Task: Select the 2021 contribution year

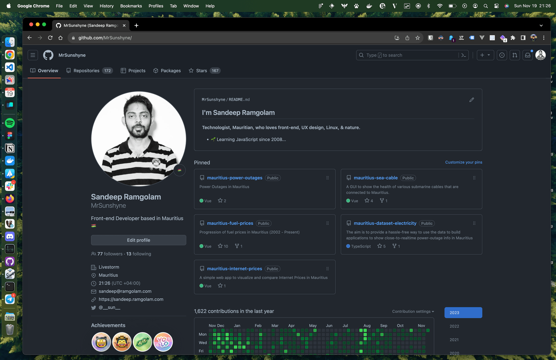Action: [x=454, y=340]
